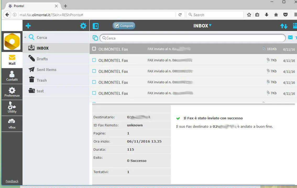Tick checkbox of the last visible OLIMONTEL message
This screenshot has height=188, width=297.
click(x=94, y=93)
